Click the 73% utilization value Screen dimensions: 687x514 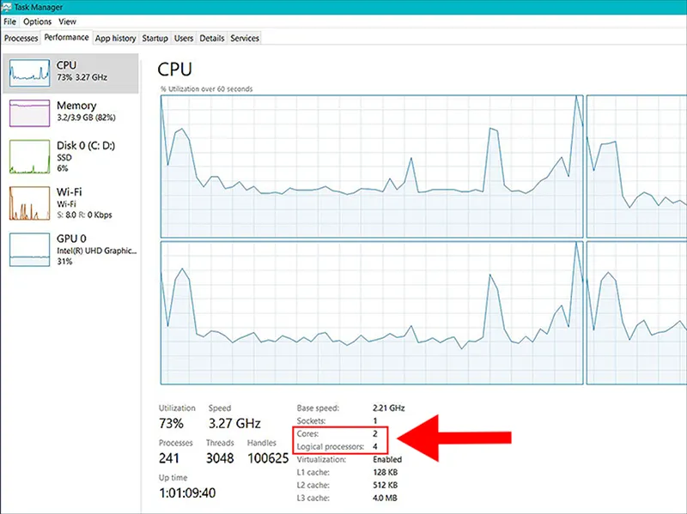171,423
